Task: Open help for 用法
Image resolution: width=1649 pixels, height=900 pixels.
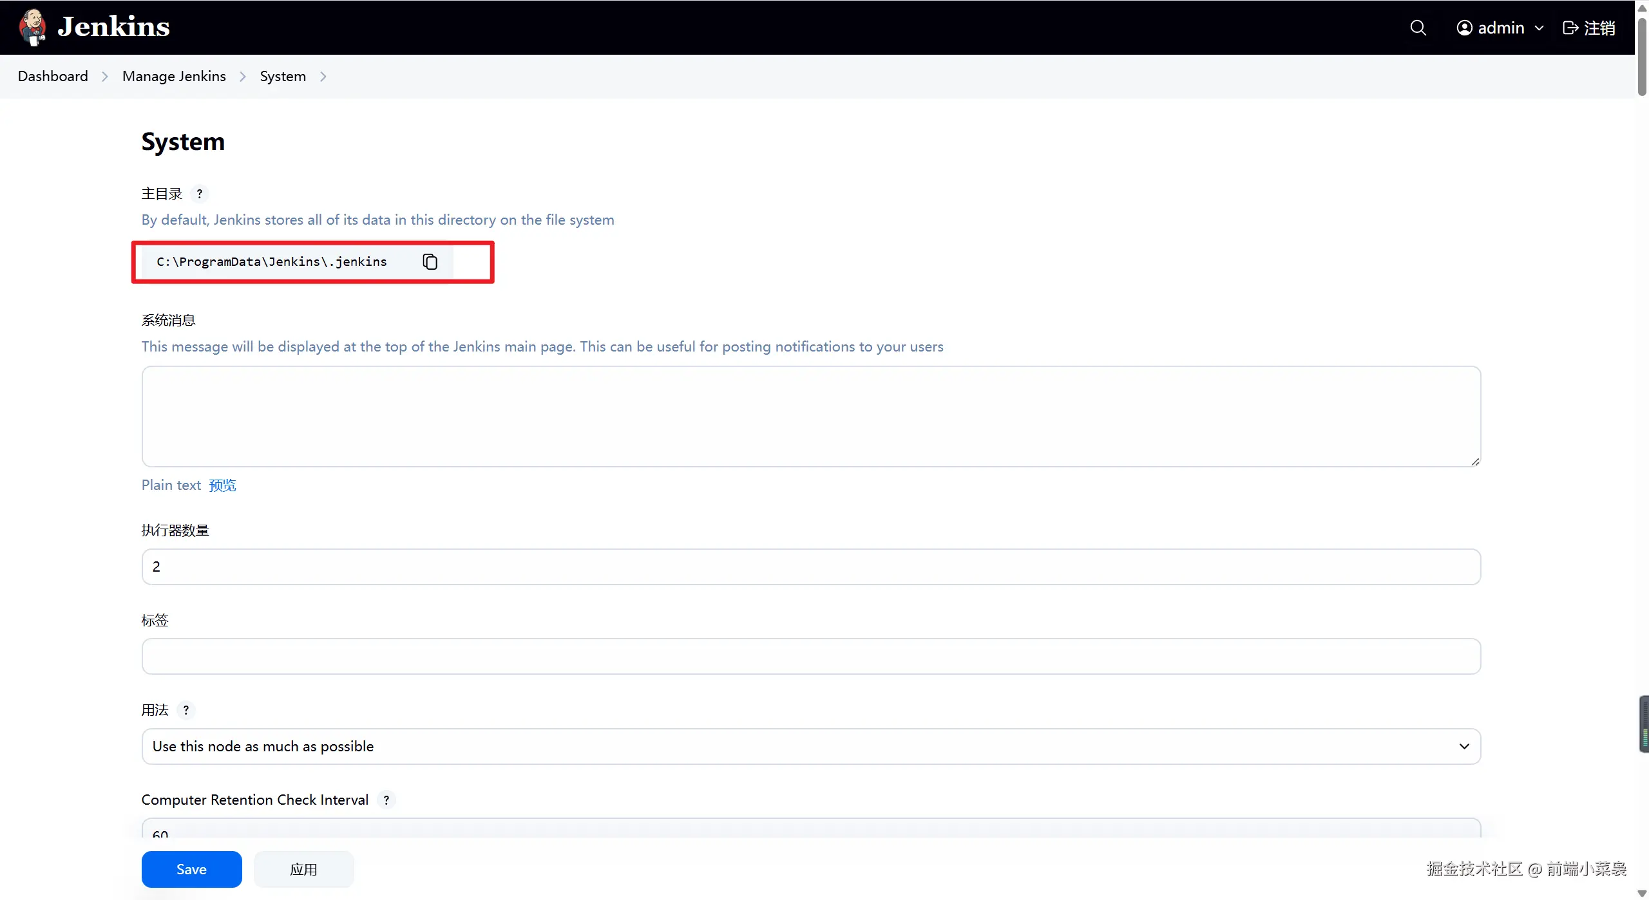Action: click(x=186, y=710)
